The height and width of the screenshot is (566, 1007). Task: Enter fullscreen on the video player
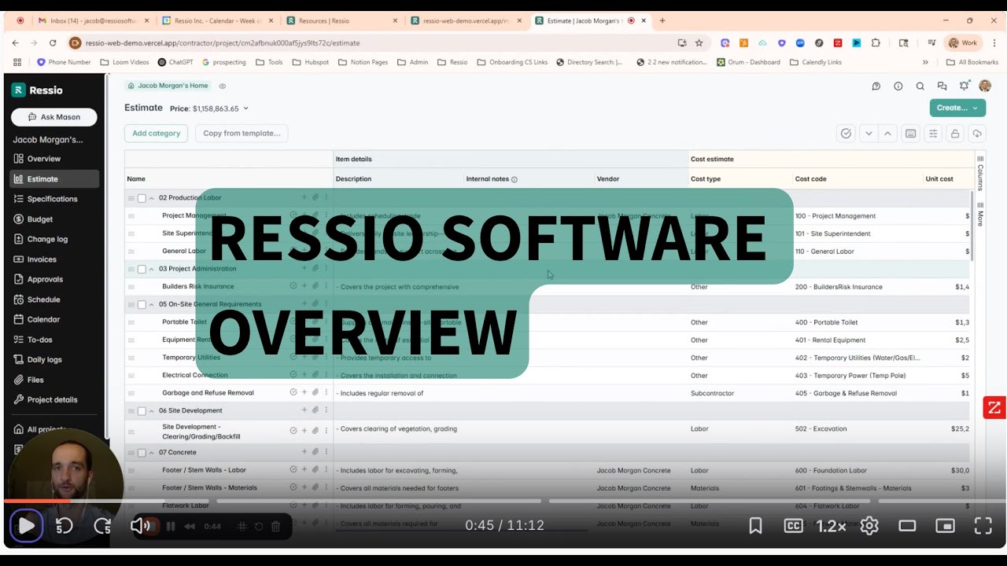coord(983,526)
